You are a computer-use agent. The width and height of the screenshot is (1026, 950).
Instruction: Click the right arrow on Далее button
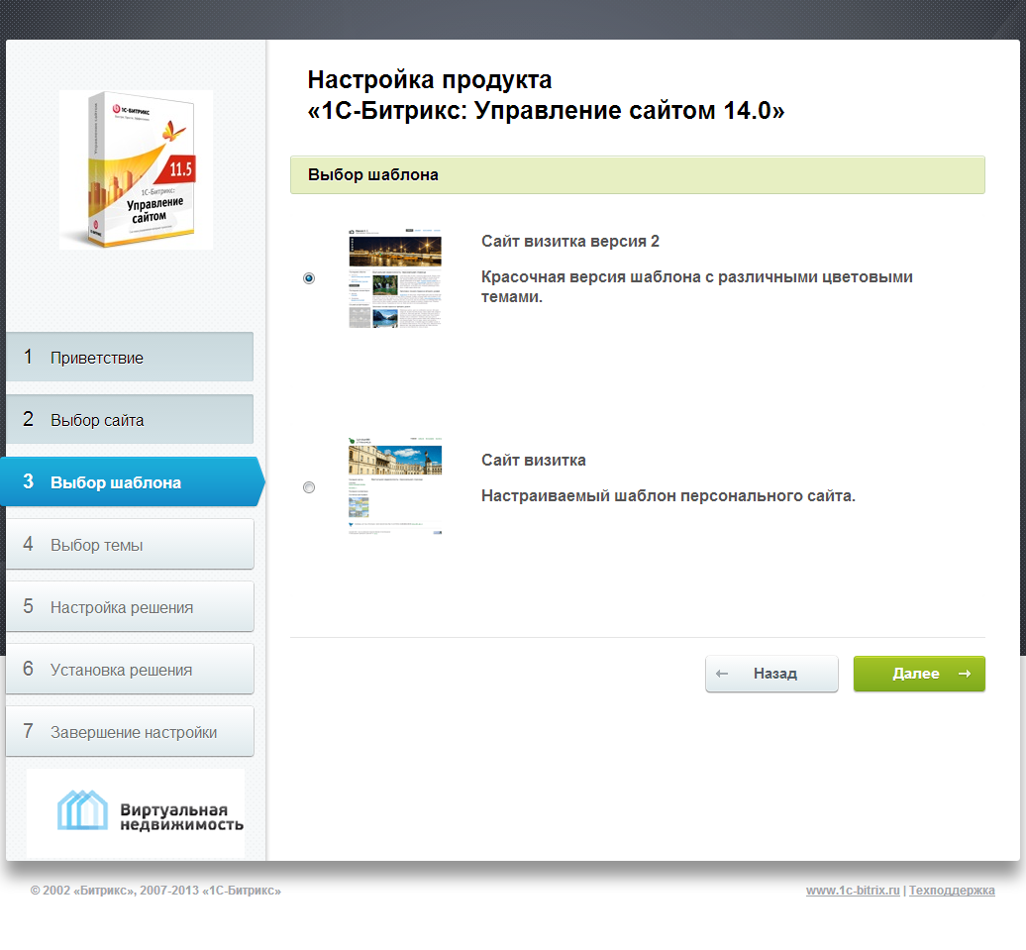point(964,674)
